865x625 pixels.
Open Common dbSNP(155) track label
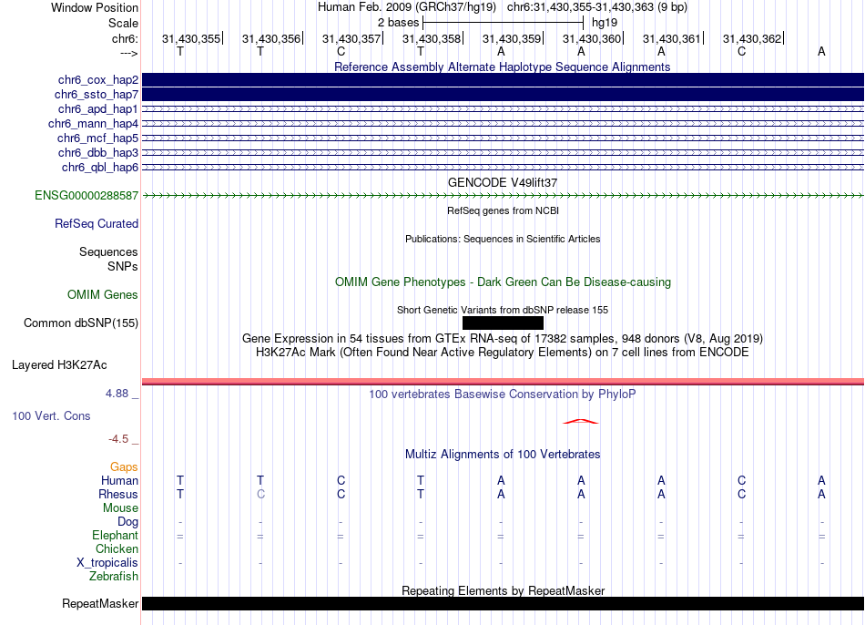click(81, 323)
